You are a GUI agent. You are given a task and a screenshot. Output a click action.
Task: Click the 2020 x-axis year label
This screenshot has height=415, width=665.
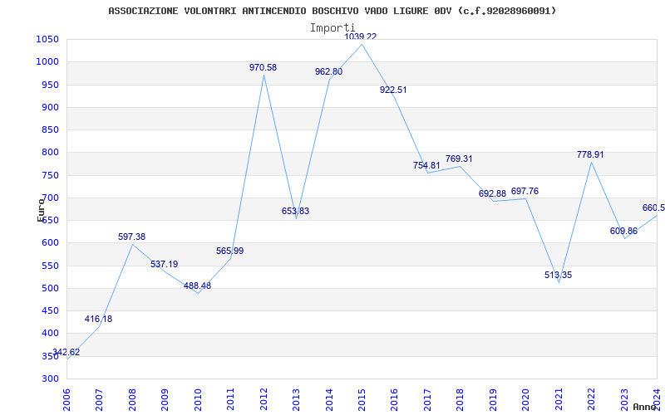tap(526, 399)
